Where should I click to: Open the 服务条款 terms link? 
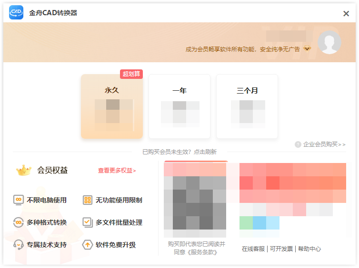click(202, 252)
